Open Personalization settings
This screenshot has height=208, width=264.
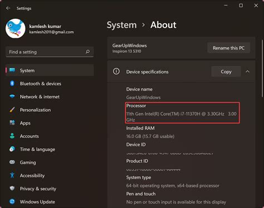[x=50, y=110]
